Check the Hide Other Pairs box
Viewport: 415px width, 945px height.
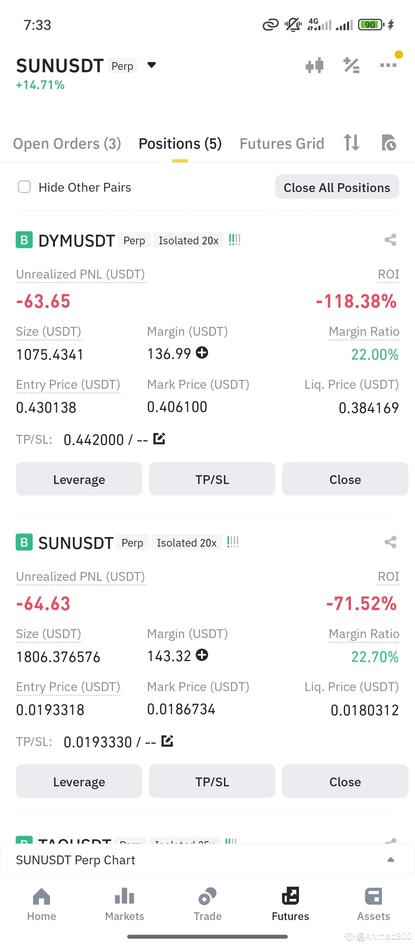(24, 187)
